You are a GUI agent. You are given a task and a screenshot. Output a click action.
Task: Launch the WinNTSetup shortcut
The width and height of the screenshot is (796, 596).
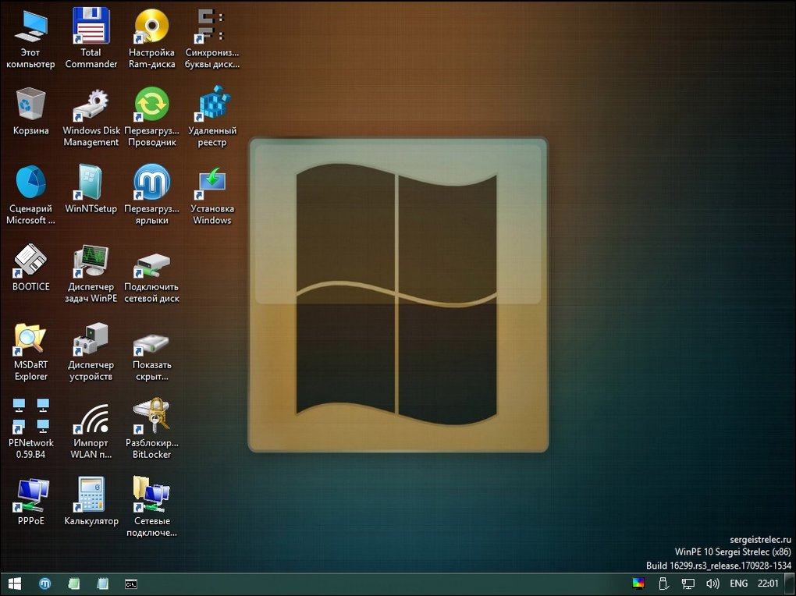[91, 190]
